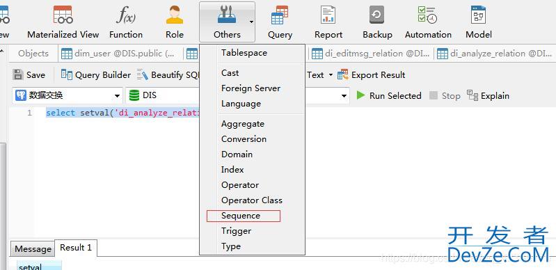Open the DIS database dropdown
This screenshot has width=556, height=270.
[x=163, y=95]
